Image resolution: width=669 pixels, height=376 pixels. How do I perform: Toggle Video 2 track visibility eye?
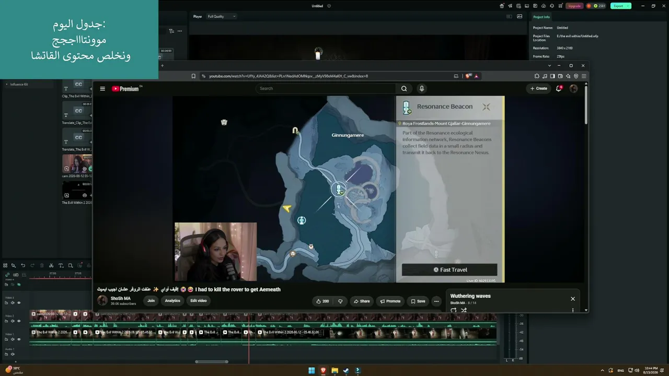point(19,321)
